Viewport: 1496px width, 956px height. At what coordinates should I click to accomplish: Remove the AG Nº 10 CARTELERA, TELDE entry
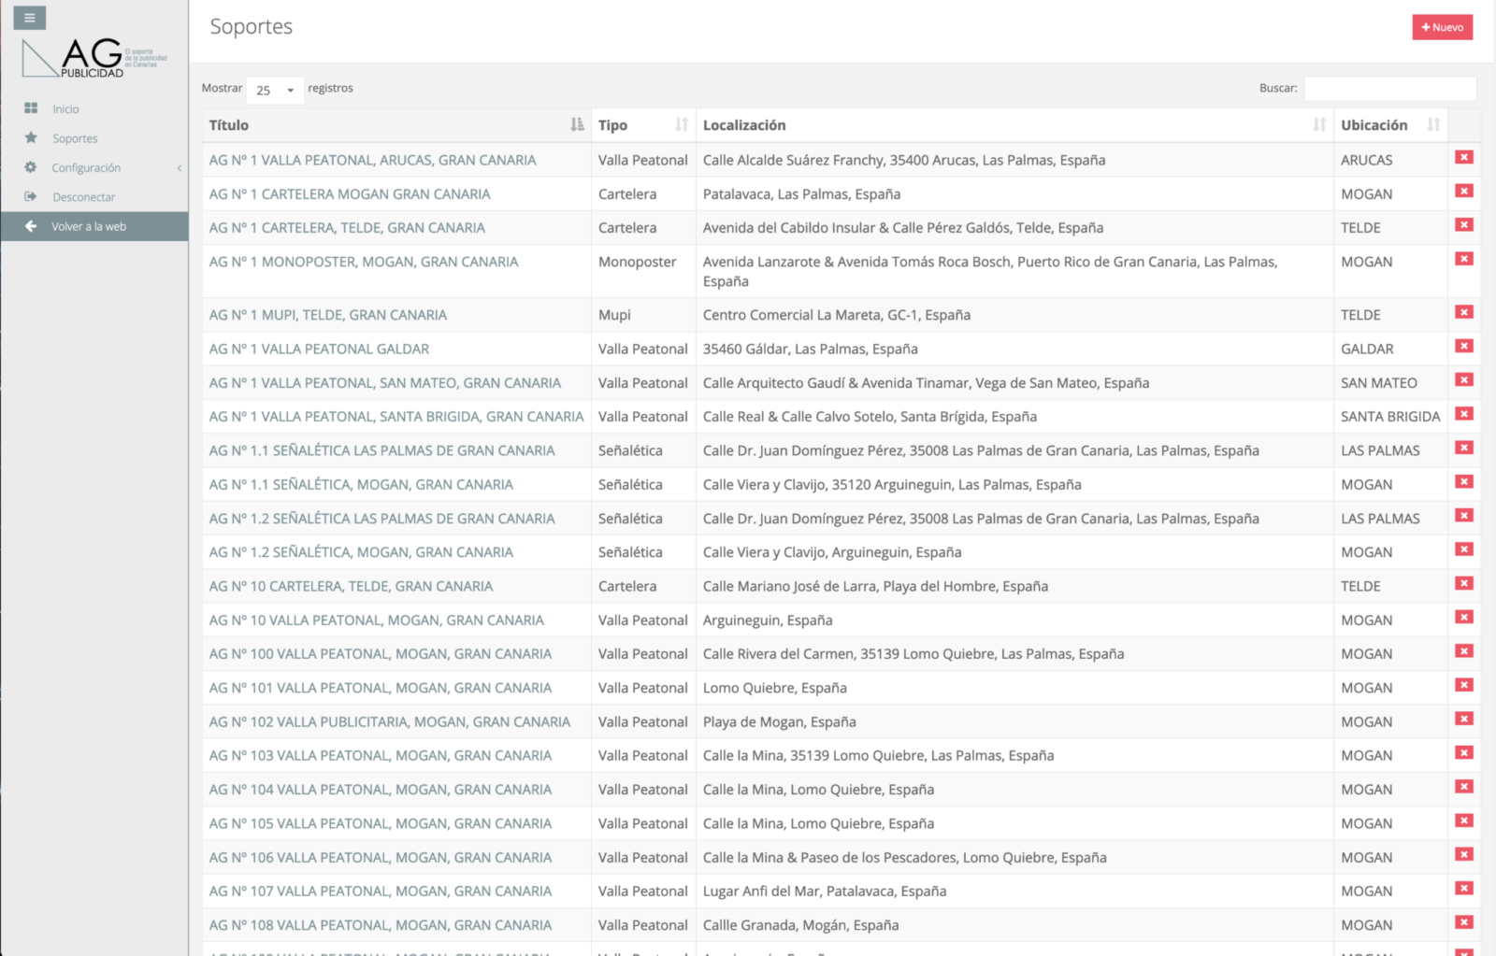(1463, 584)
